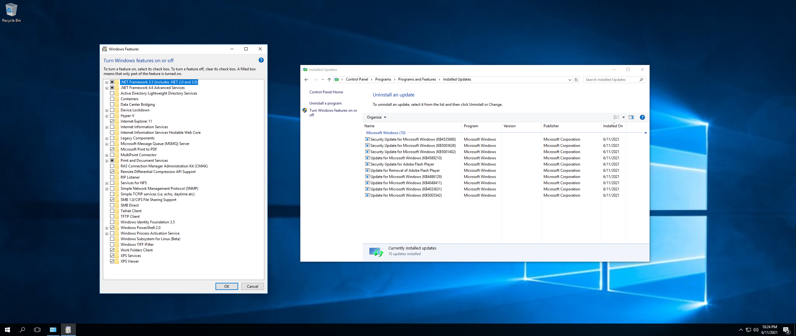The width and height of the screenshot is (796, 336).
Task: Click Programs in the breadcrumb path
Action: [383, 80]
